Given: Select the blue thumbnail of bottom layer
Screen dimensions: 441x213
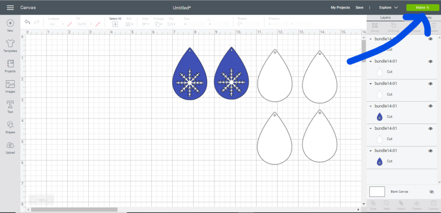Looking at the screenshot, I should pyautogui.click(x=379, y=162).
